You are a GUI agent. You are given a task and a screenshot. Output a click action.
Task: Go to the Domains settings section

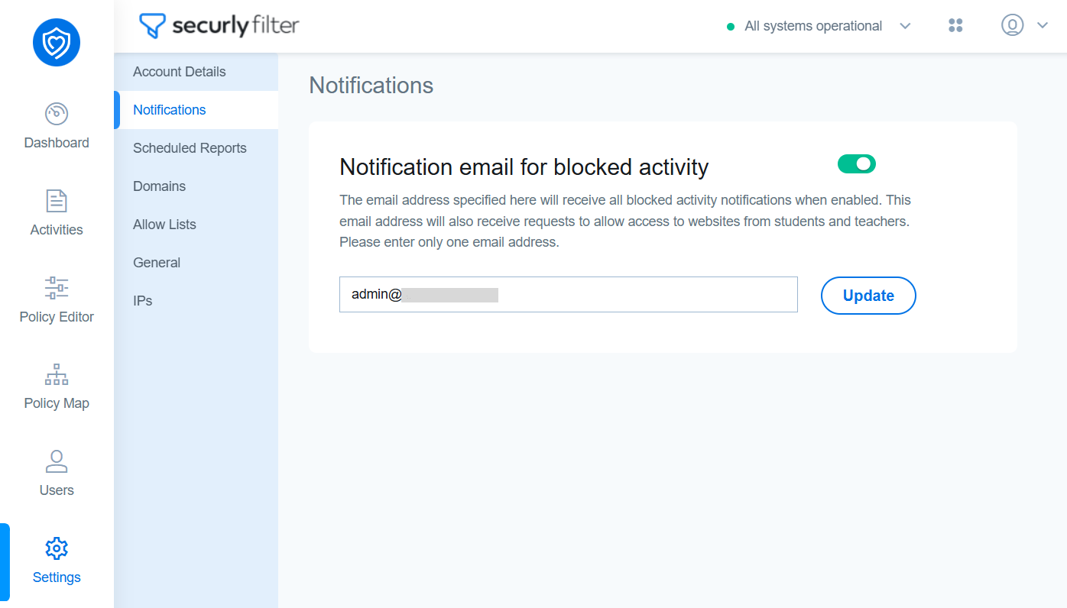click(159, 186)
